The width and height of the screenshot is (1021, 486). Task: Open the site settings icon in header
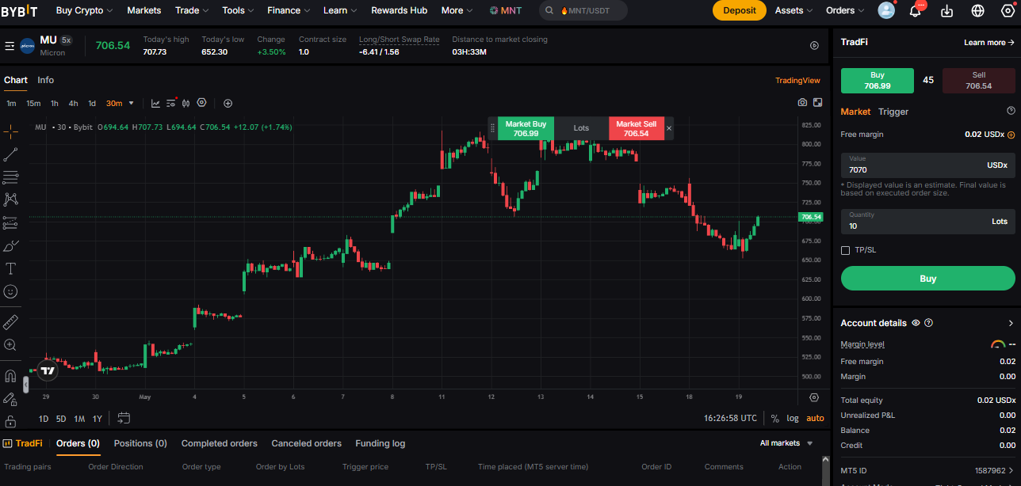pyautogui.click(x=1008, y=10)
